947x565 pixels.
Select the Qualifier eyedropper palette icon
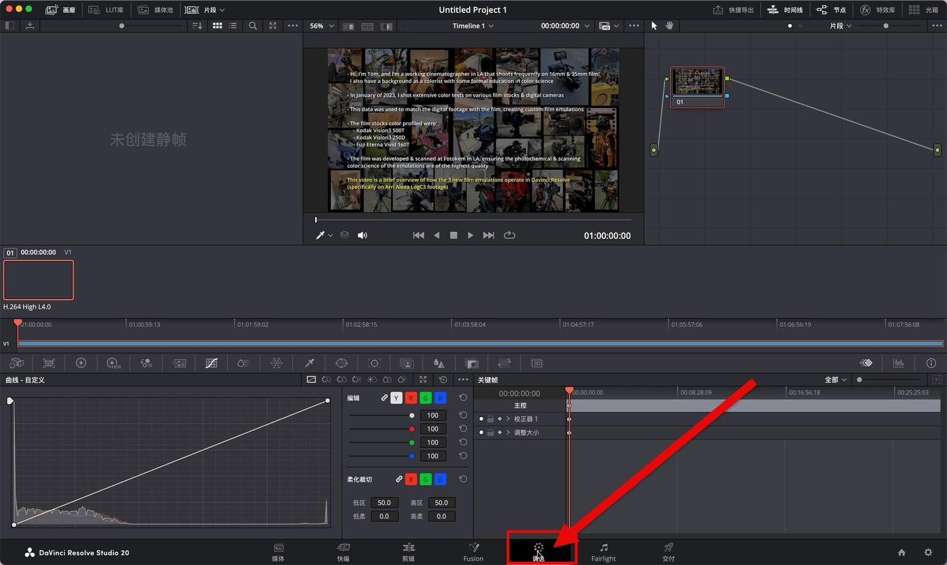310,363
